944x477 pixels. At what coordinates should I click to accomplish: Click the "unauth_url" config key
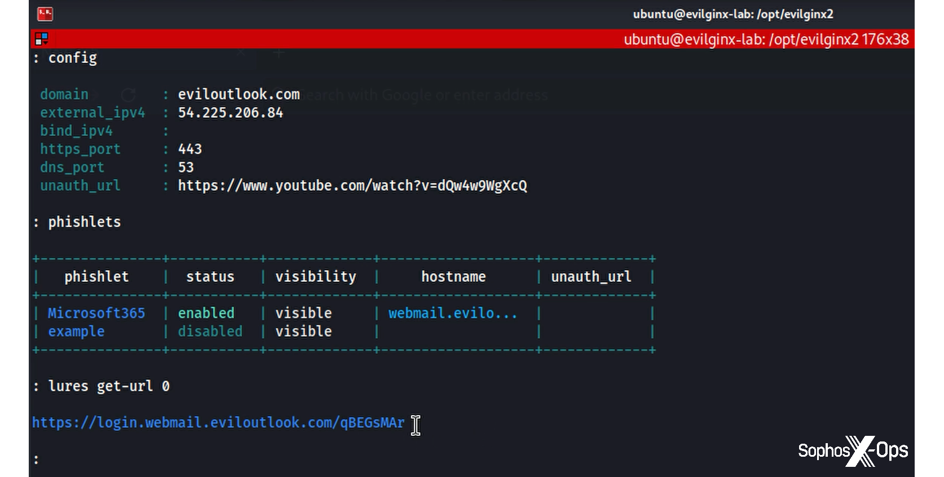point(80,185)
